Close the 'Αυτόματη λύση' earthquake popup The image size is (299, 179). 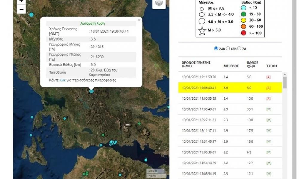(139, 20)
